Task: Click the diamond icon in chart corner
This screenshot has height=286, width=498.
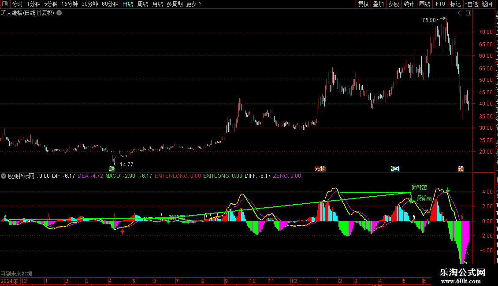Action: point(460,13)
